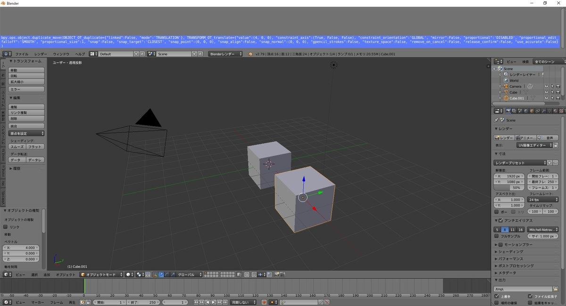566x306 pixels.
Task: Open the 原点を設定 dropdown
Action: coord(27,134)
